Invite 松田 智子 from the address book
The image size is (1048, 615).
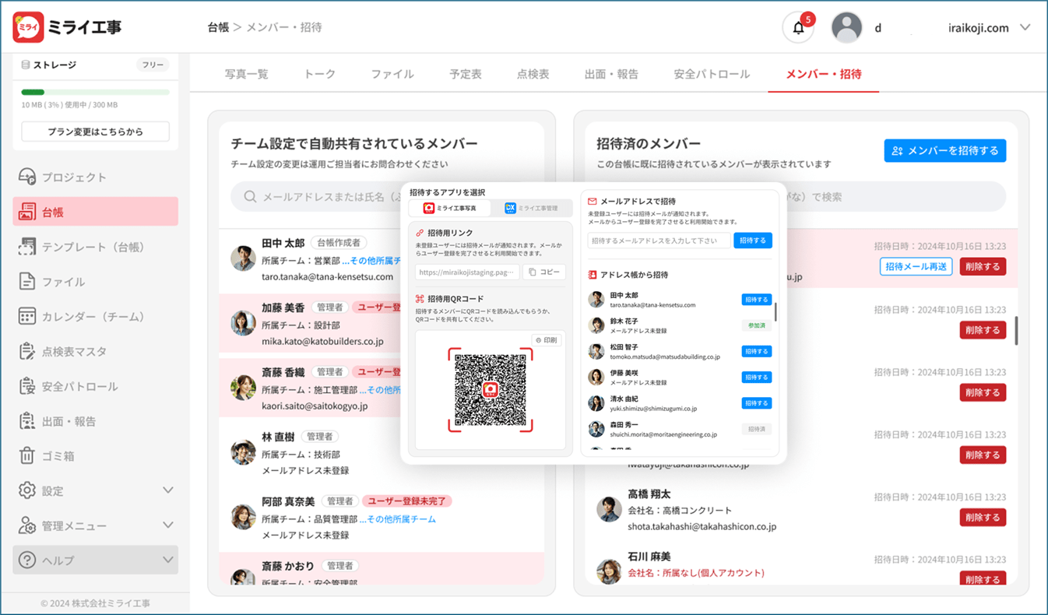(x=757, y=351)
